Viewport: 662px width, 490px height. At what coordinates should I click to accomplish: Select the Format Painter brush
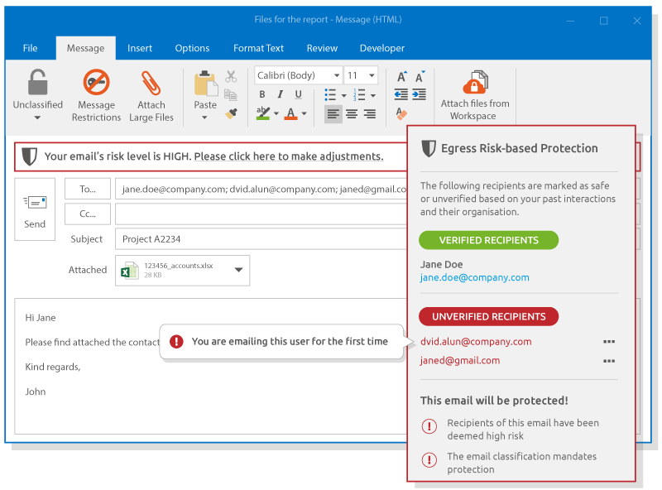(x=231, y=113)
